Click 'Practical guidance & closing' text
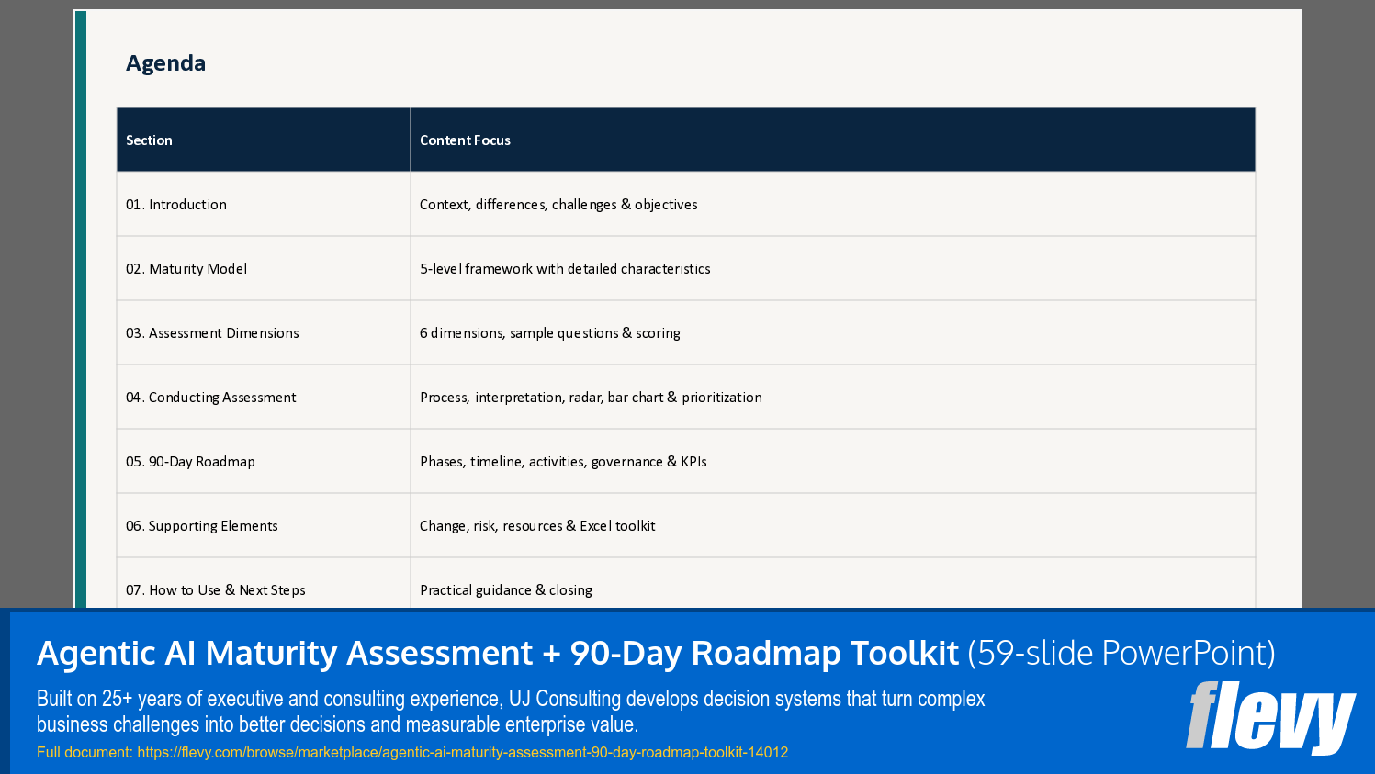The width and height of the screenshot is (1375, 774). point(506,590)
